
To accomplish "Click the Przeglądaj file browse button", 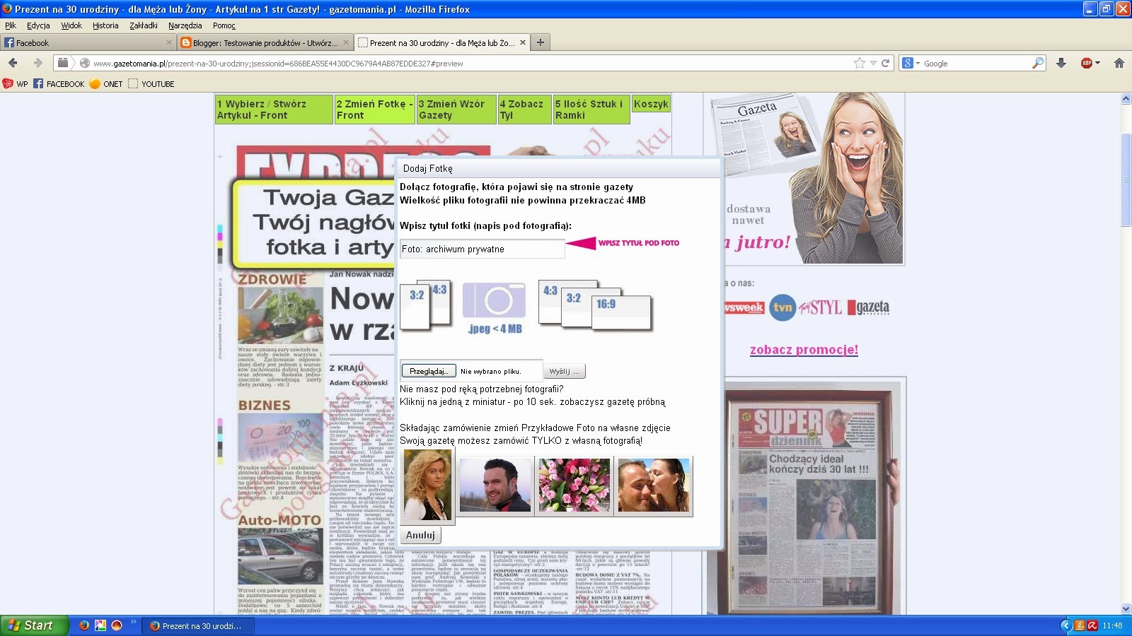I will coord(429,371).
